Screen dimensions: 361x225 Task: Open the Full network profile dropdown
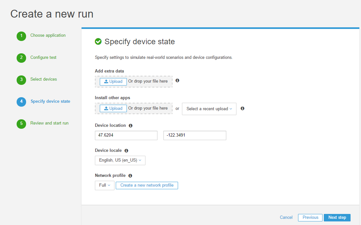pyautogui.click(x=104, y=185)
